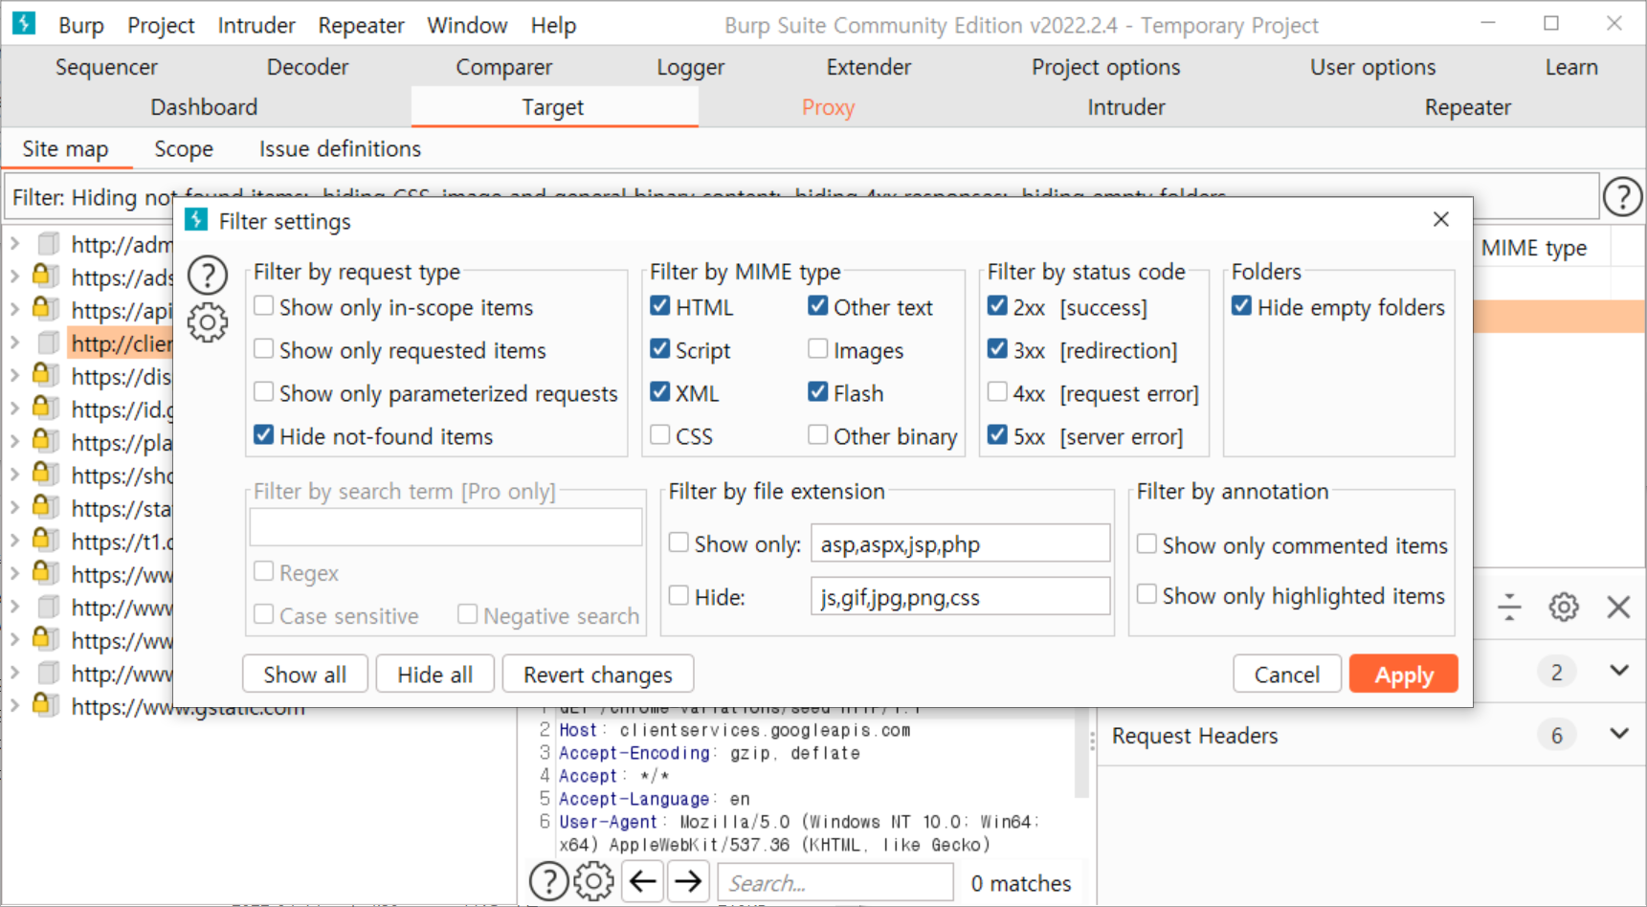Open the Burp menu
The width and height of the screenshot is (1647, 907).
point(80,25)
